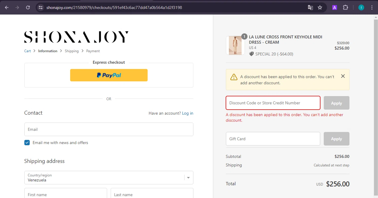Click the Contact heading

pos(33,113)
